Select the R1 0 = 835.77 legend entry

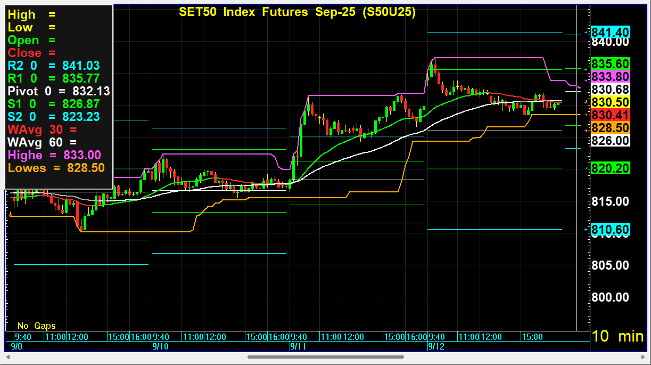[x=54, y=78]
